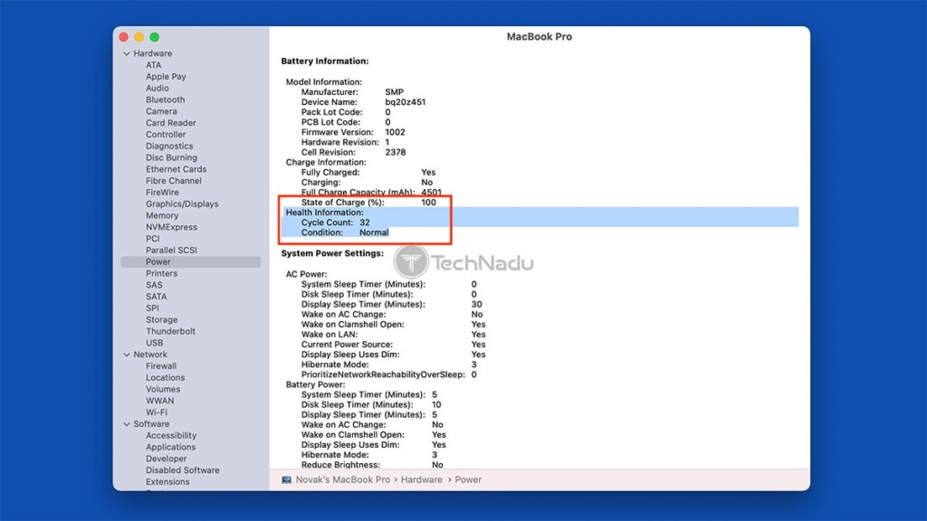Choose SPI from the Hardware list
The width and height of the screenshot is (927, 521).
[152, 308]
